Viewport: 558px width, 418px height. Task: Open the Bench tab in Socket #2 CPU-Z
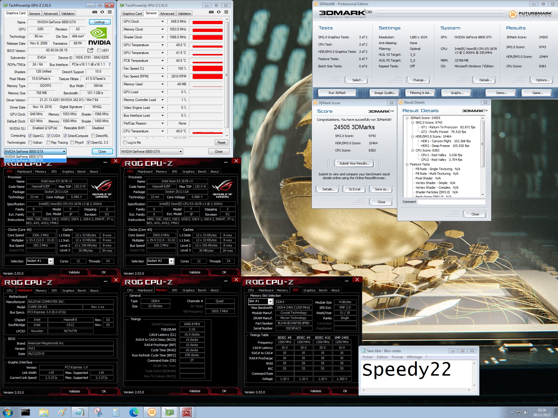click(x=202, y=172)
